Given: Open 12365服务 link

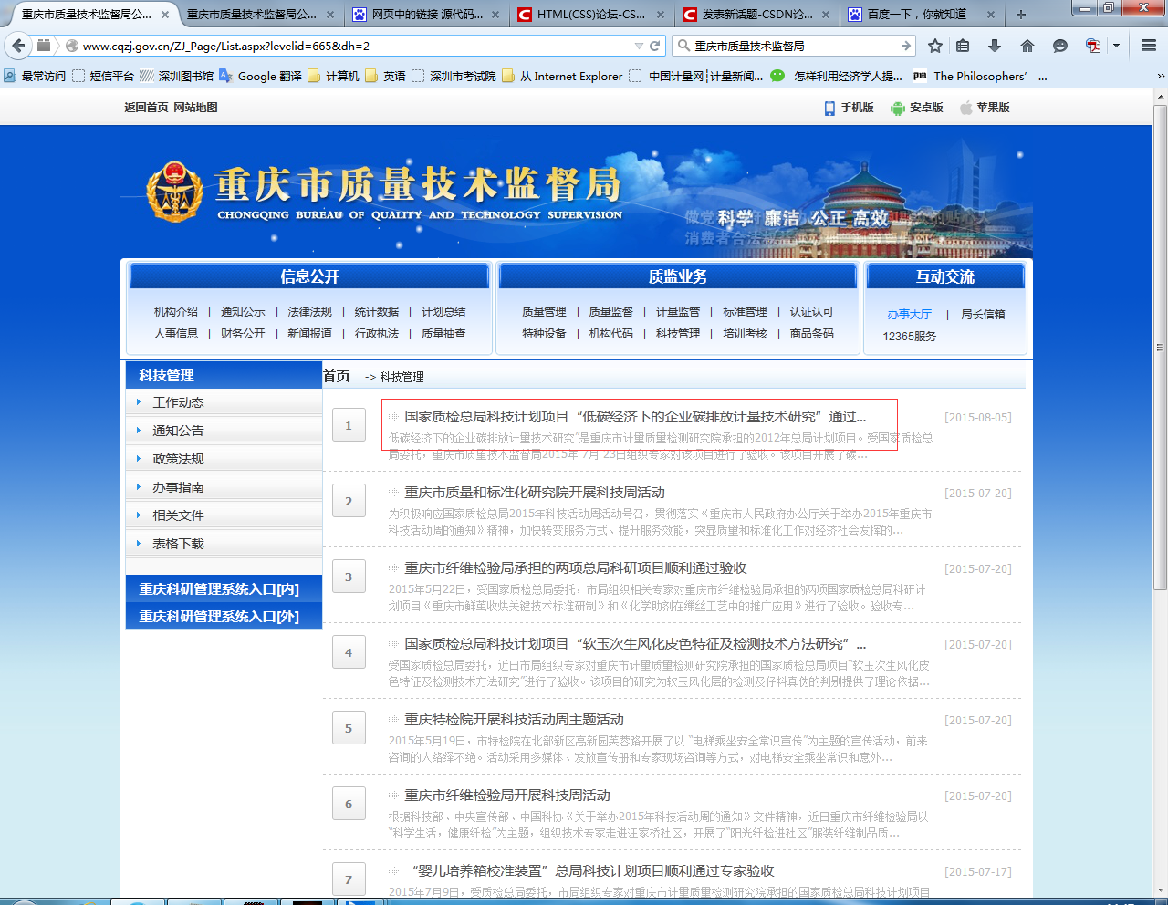Looking at the screenshot, I should tap(909, 337).
